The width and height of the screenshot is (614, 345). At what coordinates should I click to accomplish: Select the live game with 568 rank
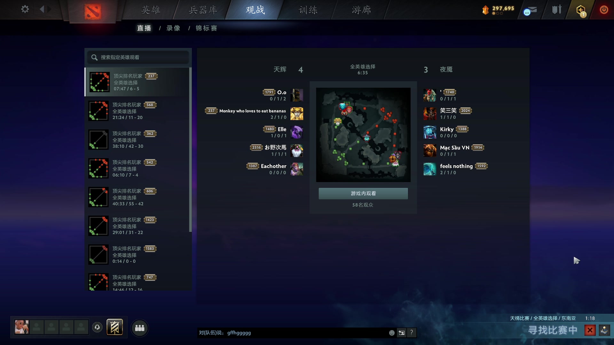(138, 111)
